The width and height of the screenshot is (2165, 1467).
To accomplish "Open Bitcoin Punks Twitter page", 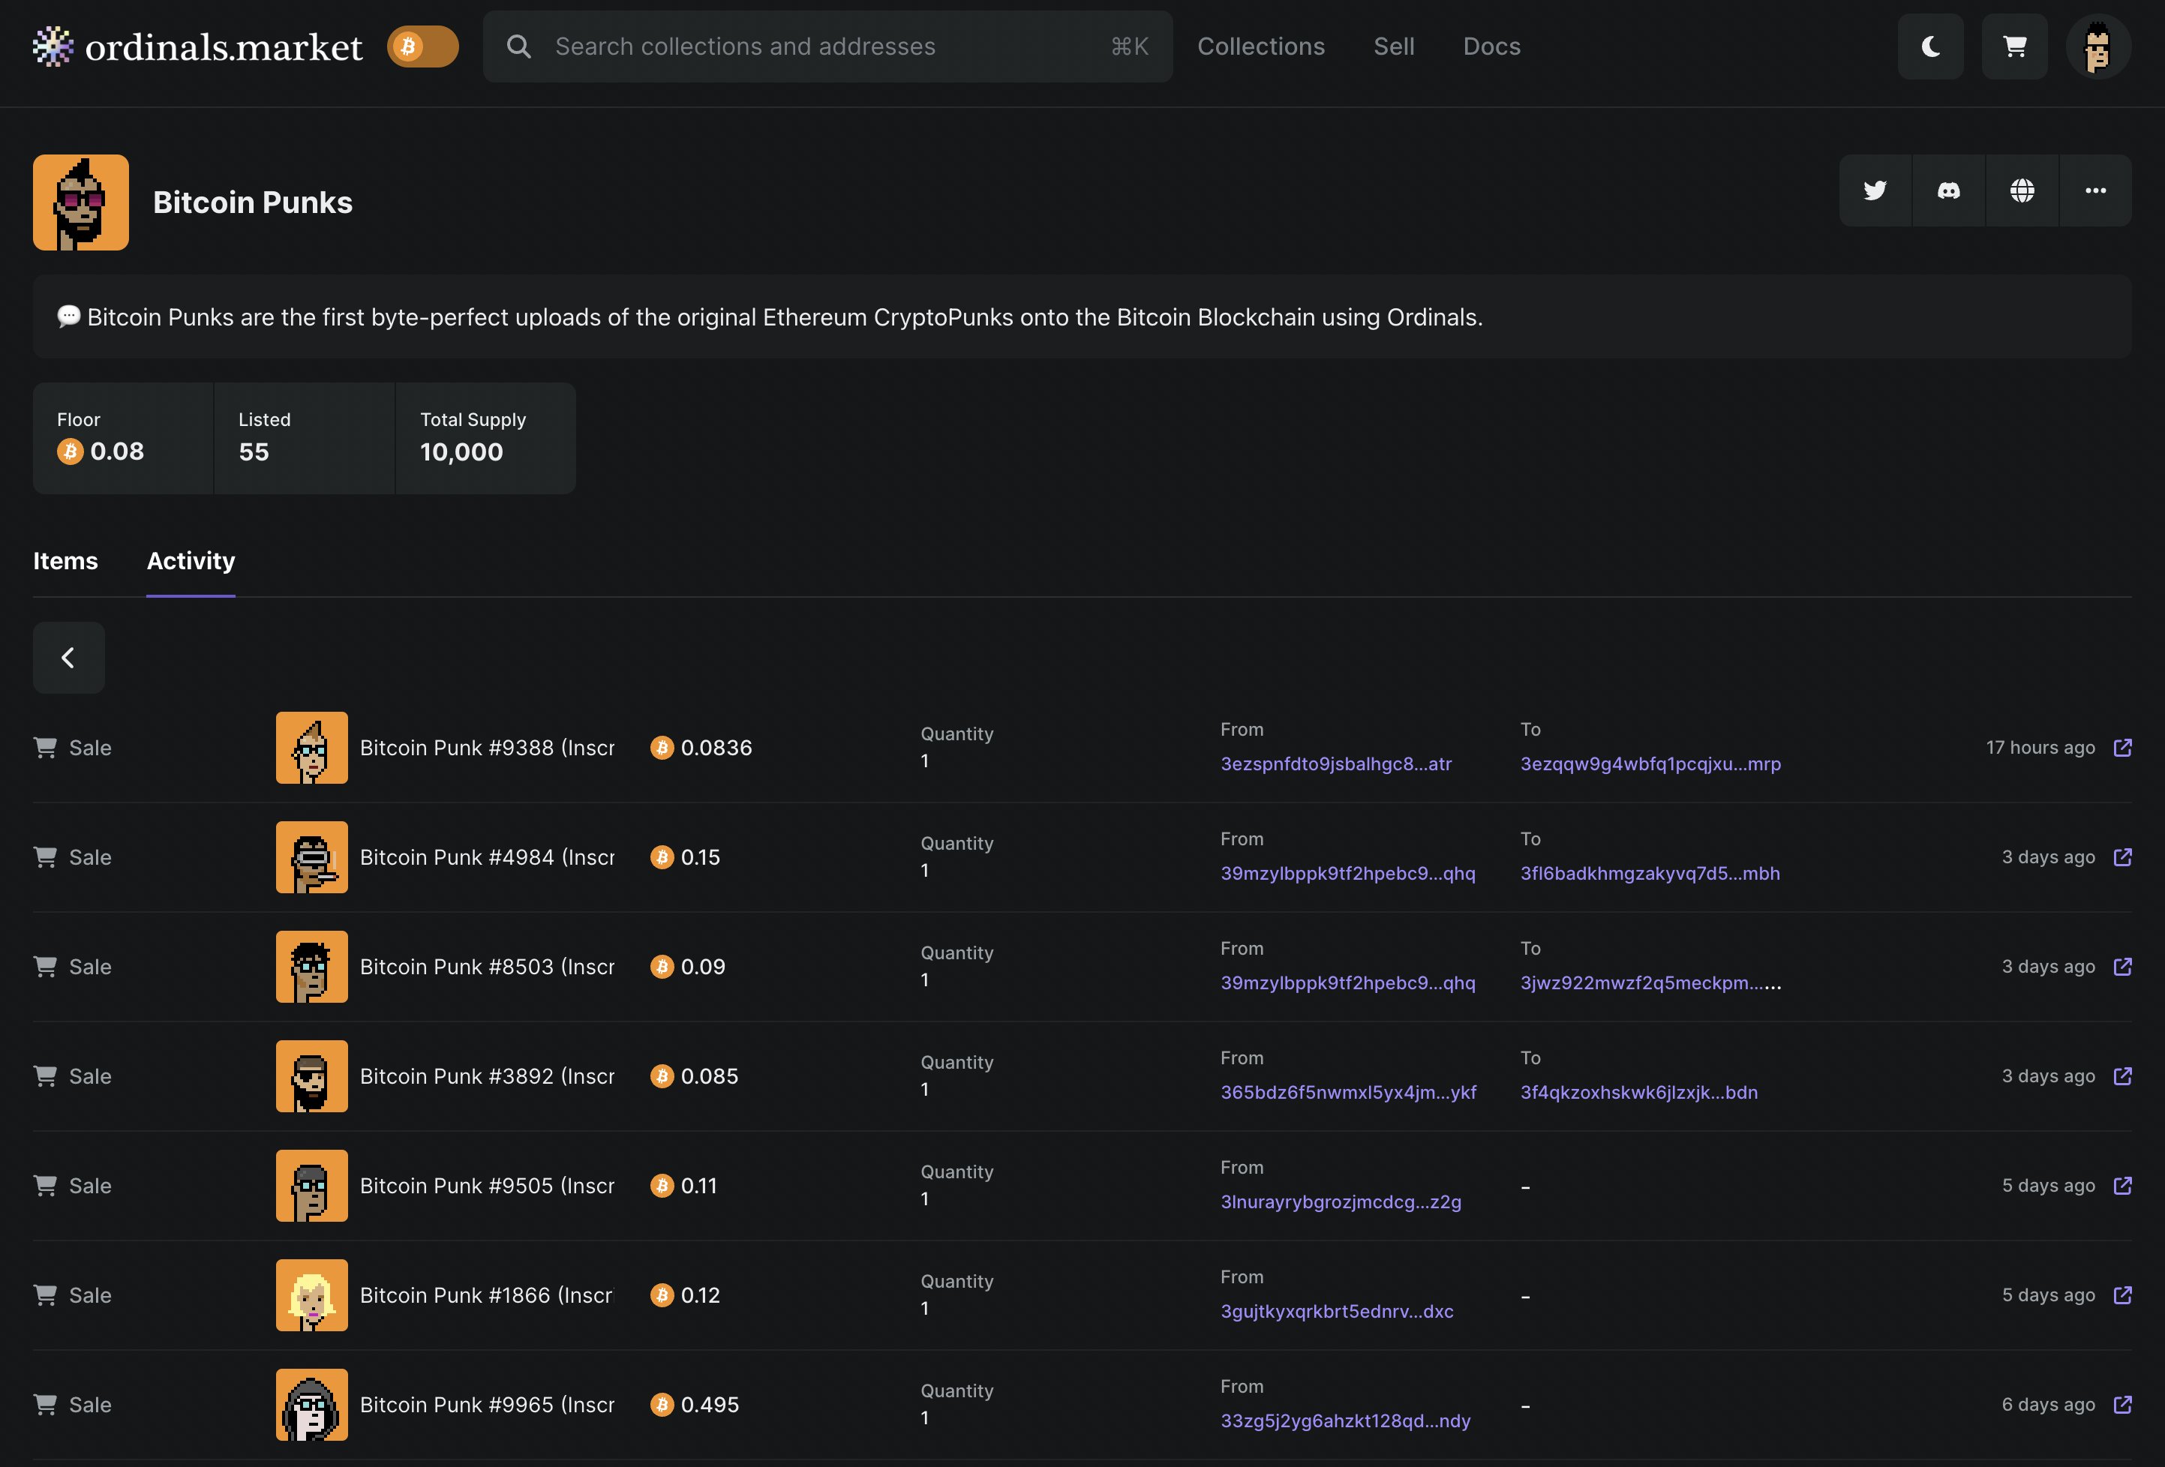I will (1875, 191).
